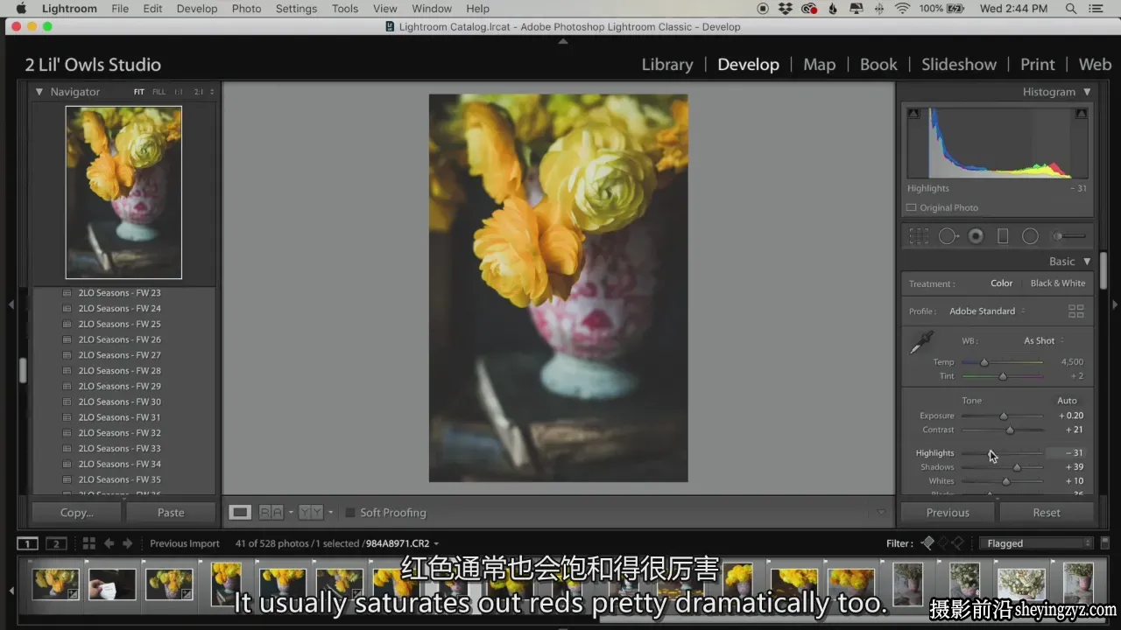Screen dimensions: 1121x630
Task: Enable the Soft Proofing checkbox
Action: [x=350, y=513]
